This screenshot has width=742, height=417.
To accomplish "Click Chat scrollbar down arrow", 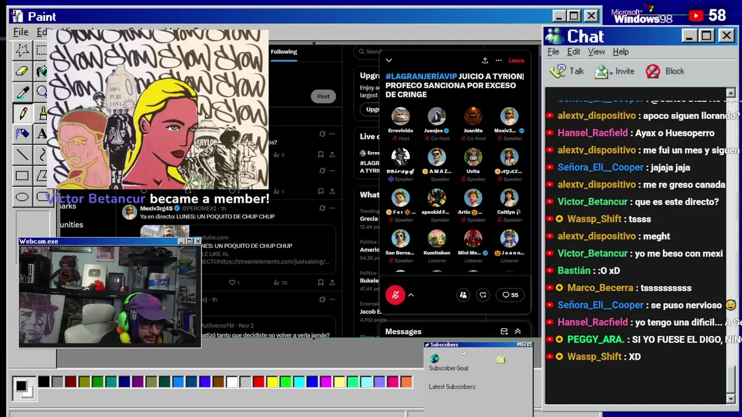I will click(730, 398).
